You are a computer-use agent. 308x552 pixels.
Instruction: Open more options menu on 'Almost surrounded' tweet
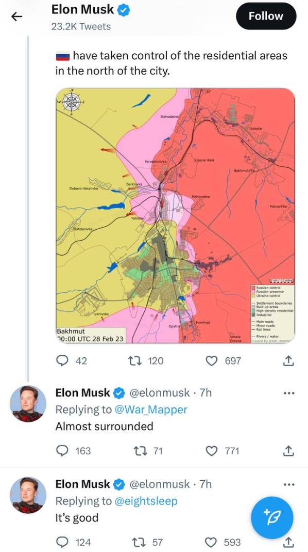(x=289, y=392)
